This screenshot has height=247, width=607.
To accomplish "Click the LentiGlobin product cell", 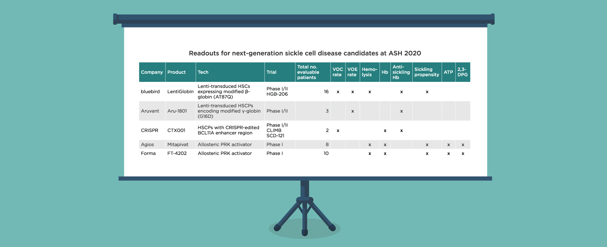I will click(x=180, y=92).
